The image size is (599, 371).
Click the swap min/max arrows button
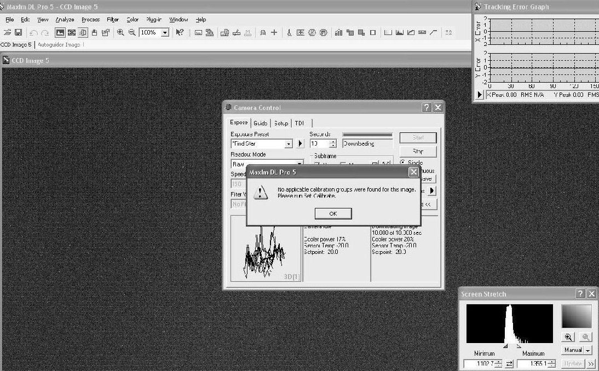pos(509,364)
